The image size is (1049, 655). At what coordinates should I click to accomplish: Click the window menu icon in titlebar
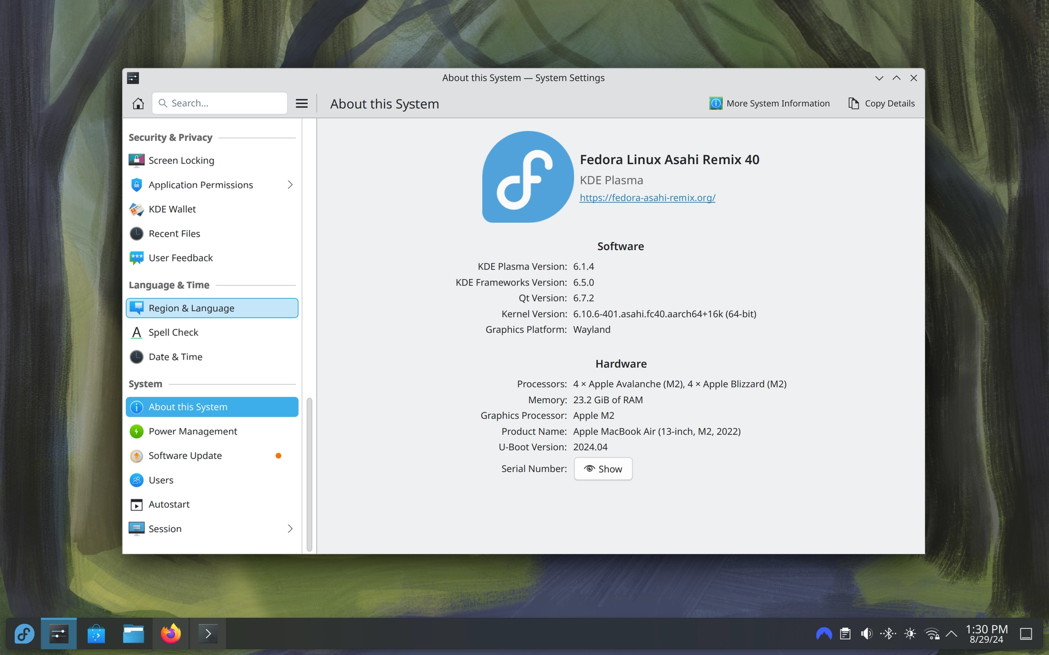click(133, 78)
